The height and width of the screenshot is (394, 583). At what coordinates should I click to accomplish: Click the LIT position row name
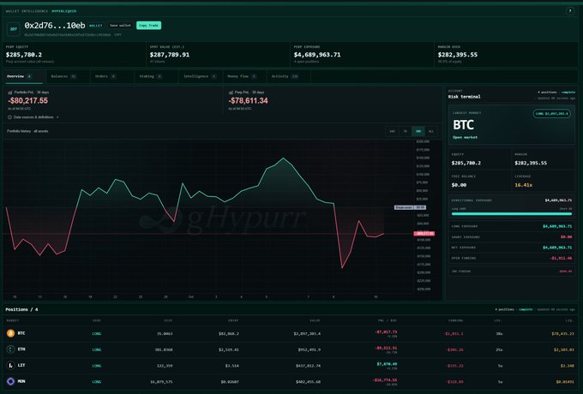point(21,365)
